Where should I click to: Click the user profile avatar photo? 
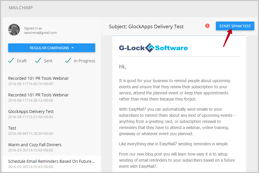14,30
